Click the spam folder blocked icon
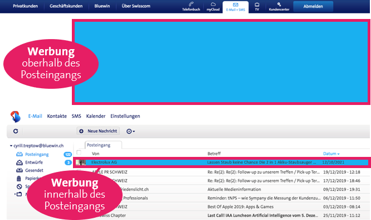The height and width of the screenshot is (220, 371). [19, 186]
